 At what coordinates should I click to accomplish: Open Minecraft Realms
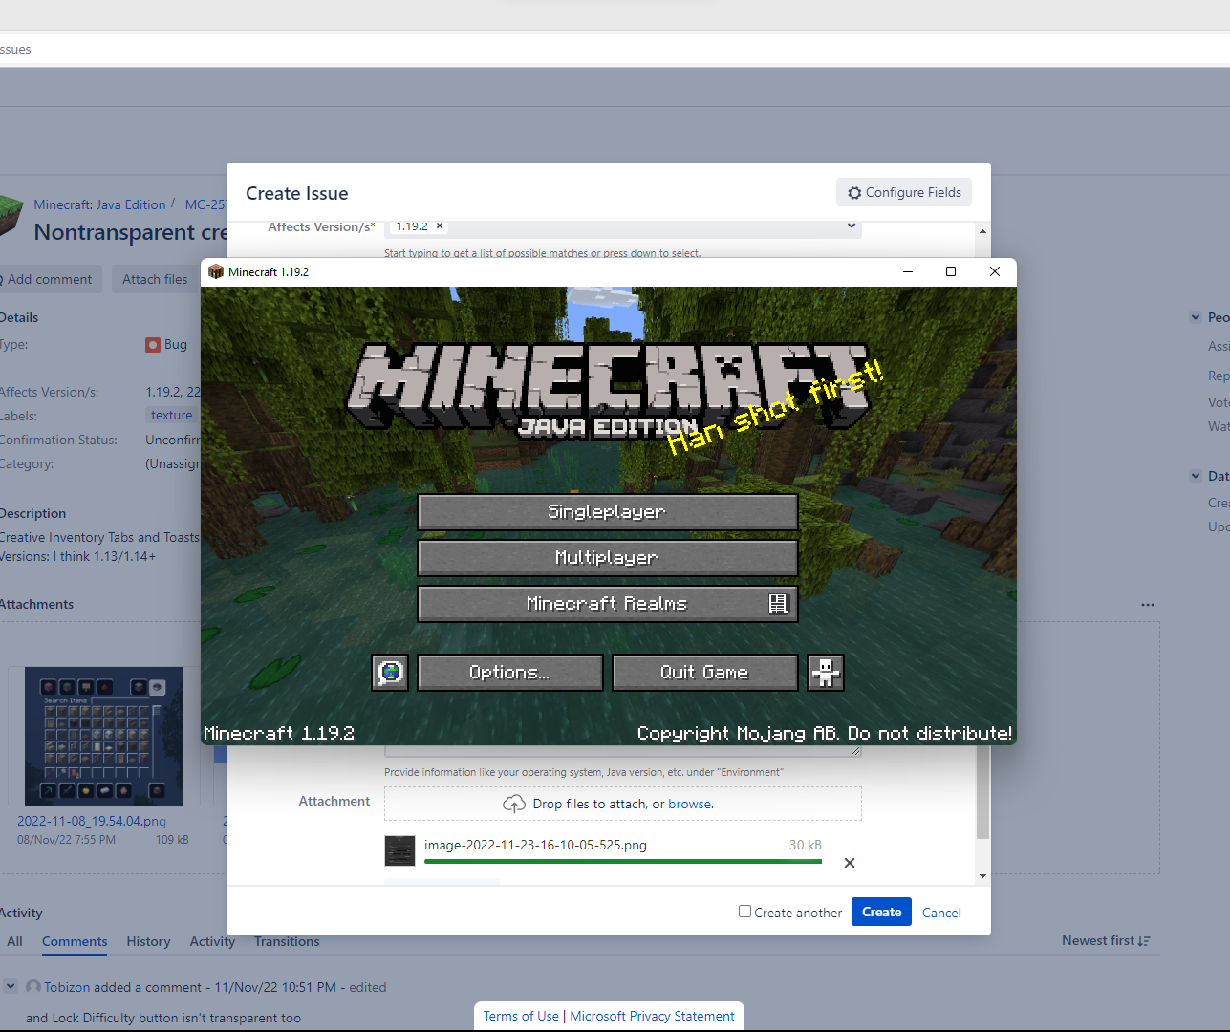point(608,604)
